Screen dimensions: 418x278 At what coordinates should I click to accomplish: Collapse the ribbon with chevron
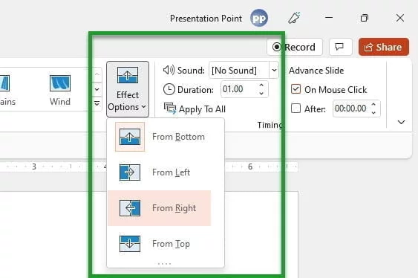[401, 122]
